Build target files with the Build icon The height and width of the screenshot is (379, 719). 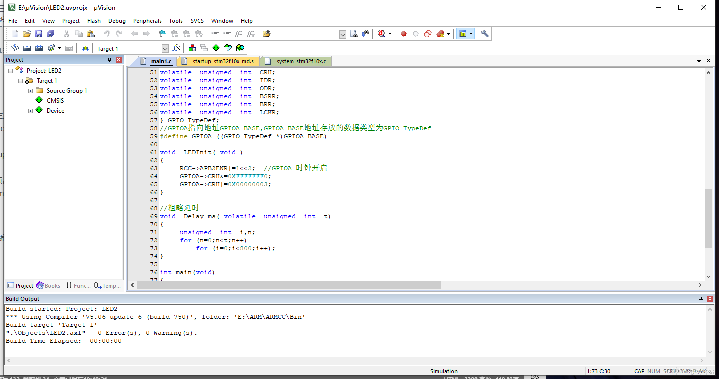click(x=27, y=48)
